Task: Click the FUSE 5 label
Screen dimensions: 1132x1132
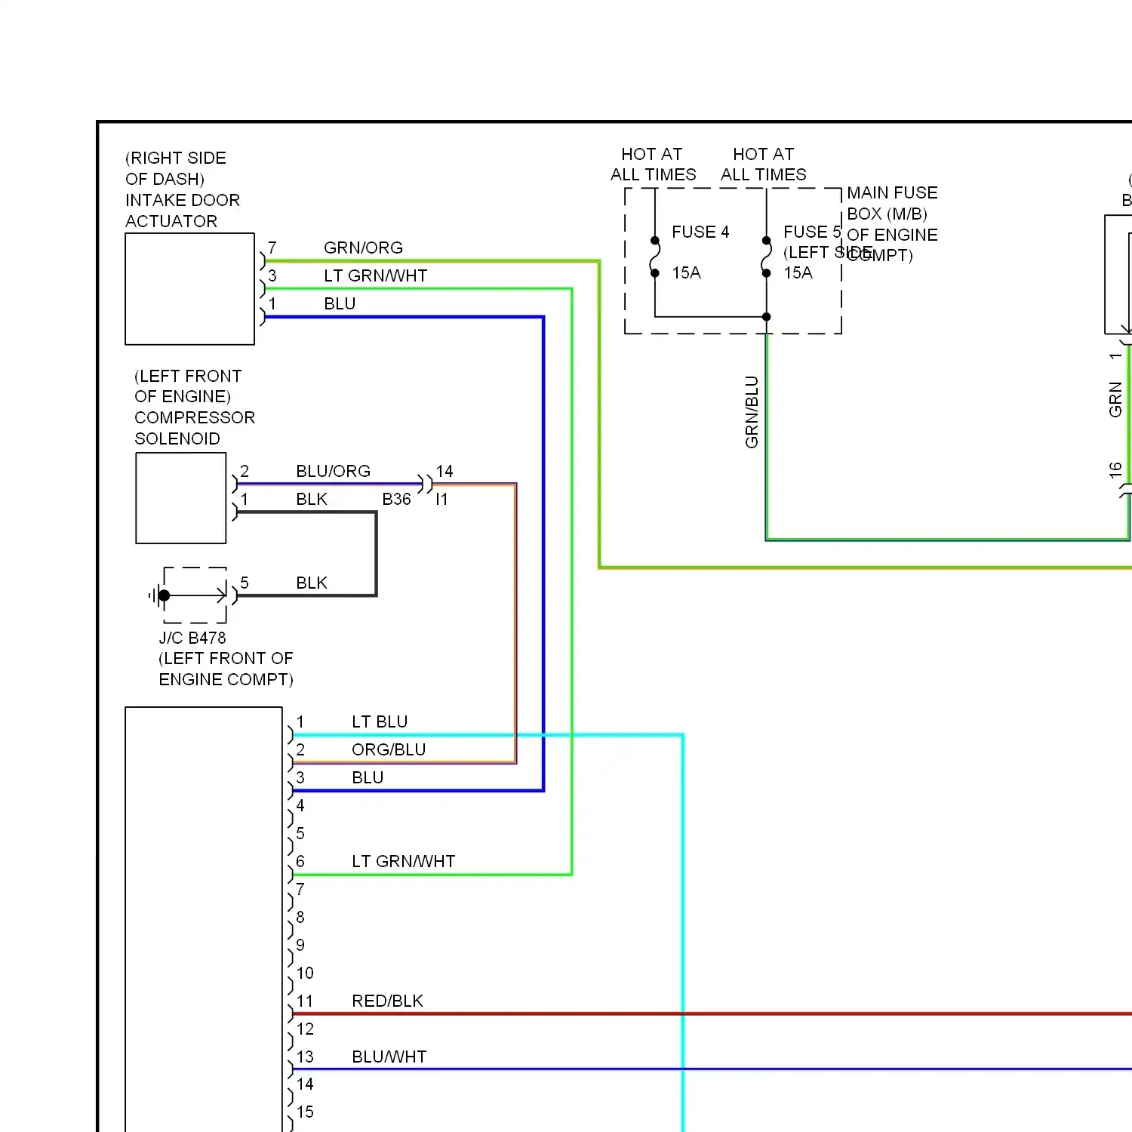Action: [812, 232]
